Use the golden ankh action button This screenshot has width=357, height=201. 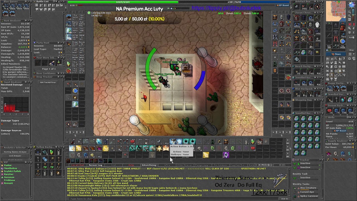(106, 148)
